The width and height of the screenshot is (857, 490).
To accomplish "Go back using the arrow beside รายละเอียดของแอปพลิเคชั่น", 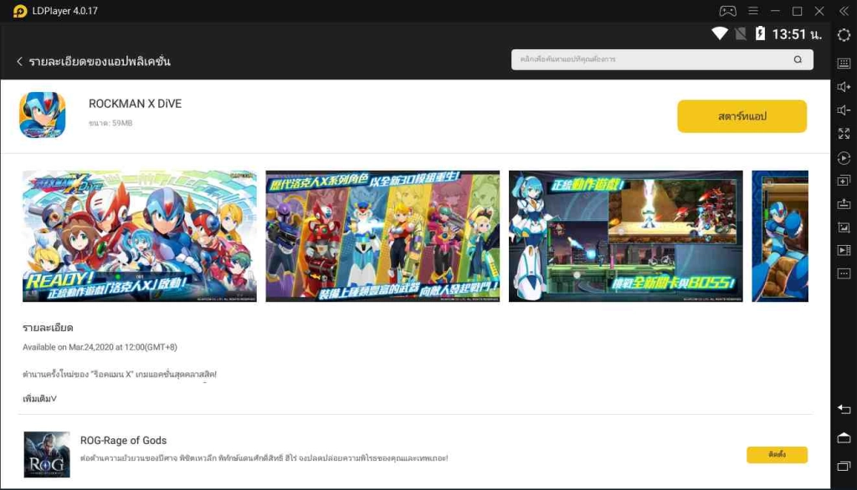I will tap(20, 61).
